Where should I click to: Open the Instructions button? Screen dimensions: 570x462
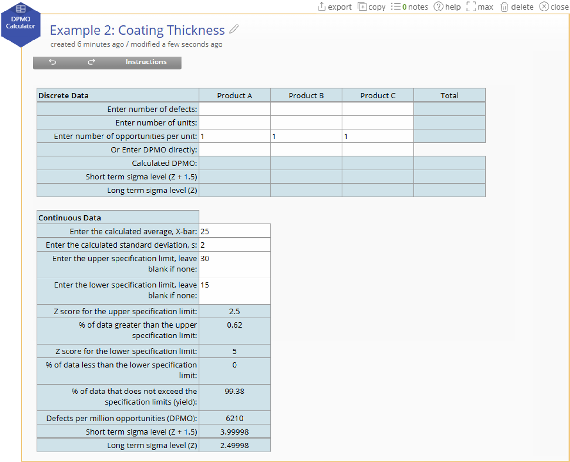point(146,62)
